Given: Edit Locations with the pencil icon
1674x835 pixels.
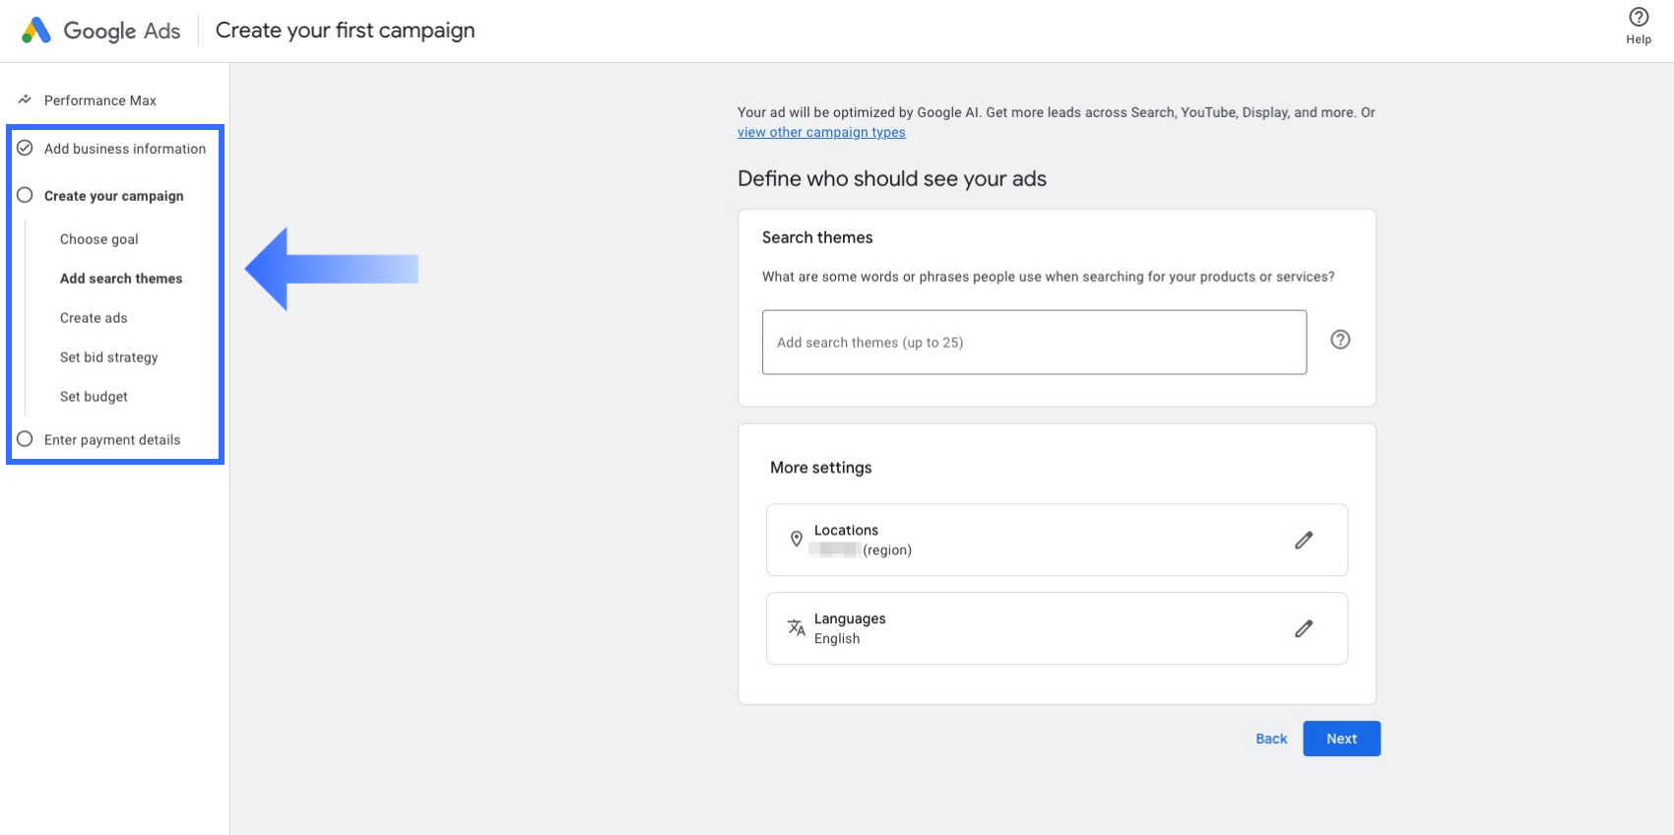Looking at the screenshot, I should pos(1304,541).
